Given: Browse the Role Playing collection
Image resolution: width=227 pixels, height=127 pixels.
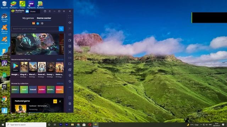Looking at the screenshot, I should (60, 90).
